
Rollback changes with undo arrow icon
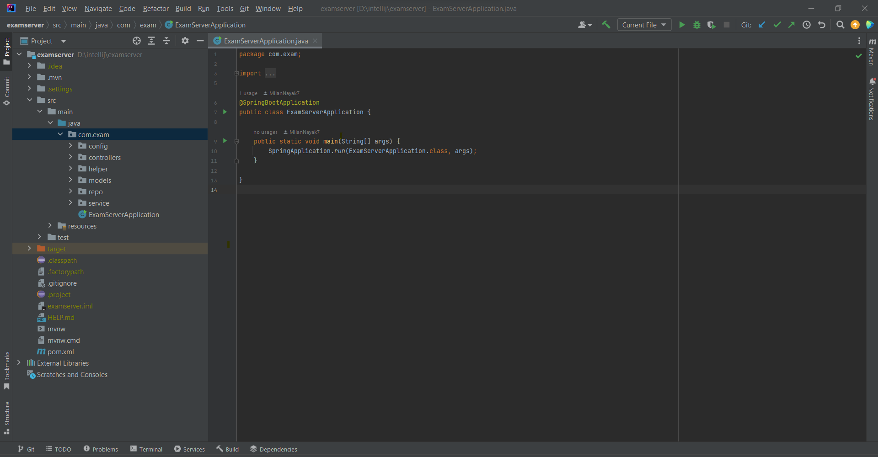[822, 25]
